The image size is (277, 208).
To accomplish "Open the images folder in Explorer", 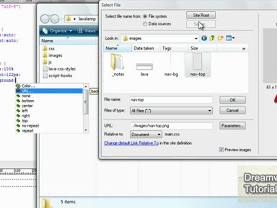I will (53, 55).
